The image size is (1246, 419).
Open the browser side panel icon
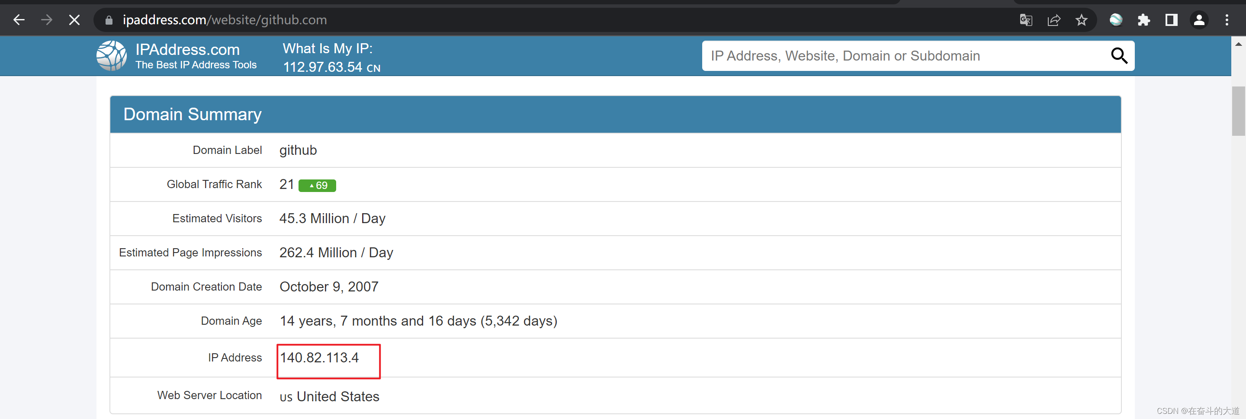point(1172,20)
